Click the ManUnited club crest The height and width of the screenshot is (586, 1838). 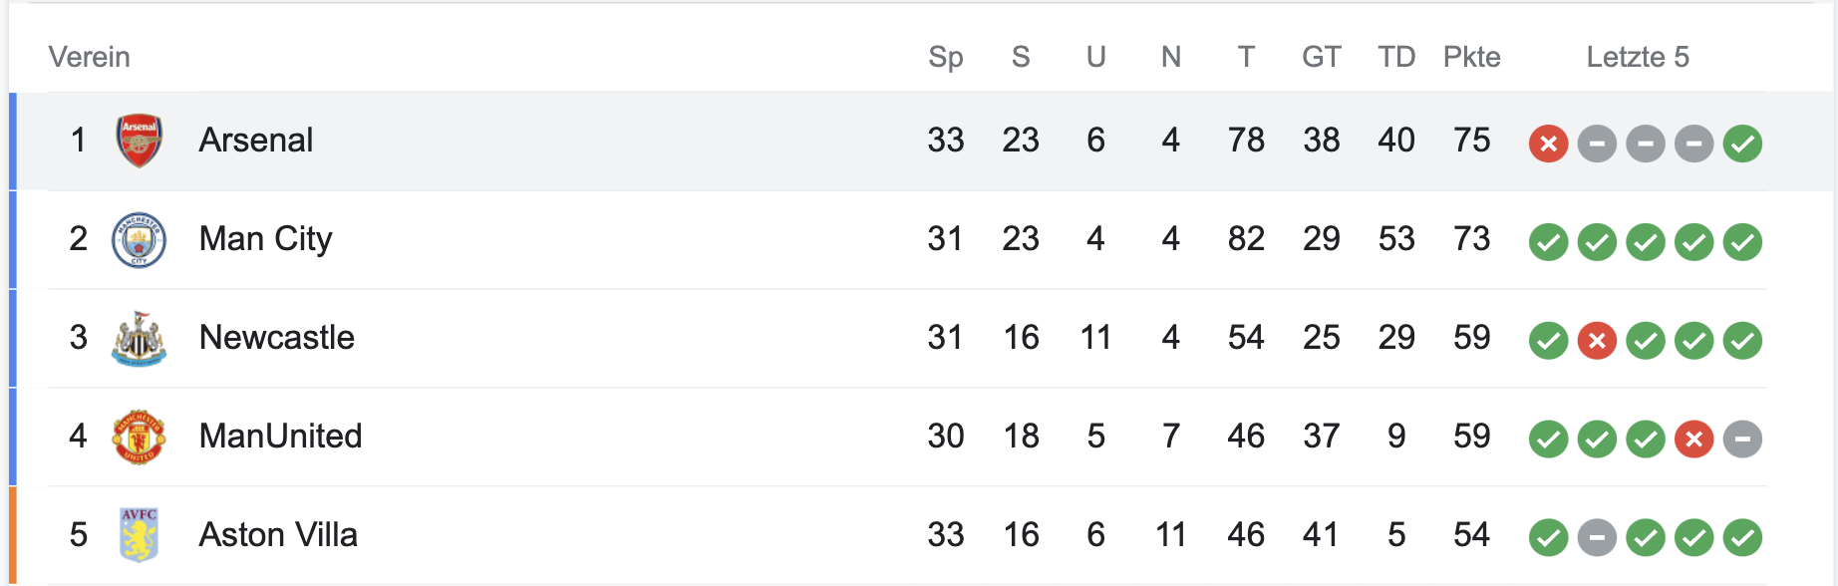tap(139, 438)
